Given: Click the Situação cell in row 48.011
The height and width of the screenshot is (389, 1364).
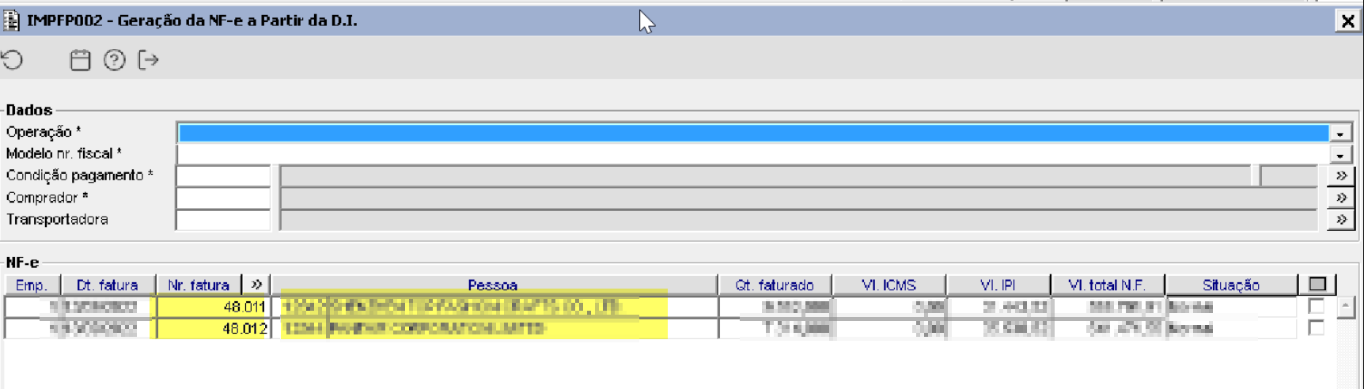Looking at the screenshot, I should [x=1231, y=307].
